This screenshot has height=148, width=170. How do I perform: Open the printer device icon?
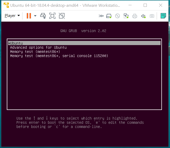135,16
